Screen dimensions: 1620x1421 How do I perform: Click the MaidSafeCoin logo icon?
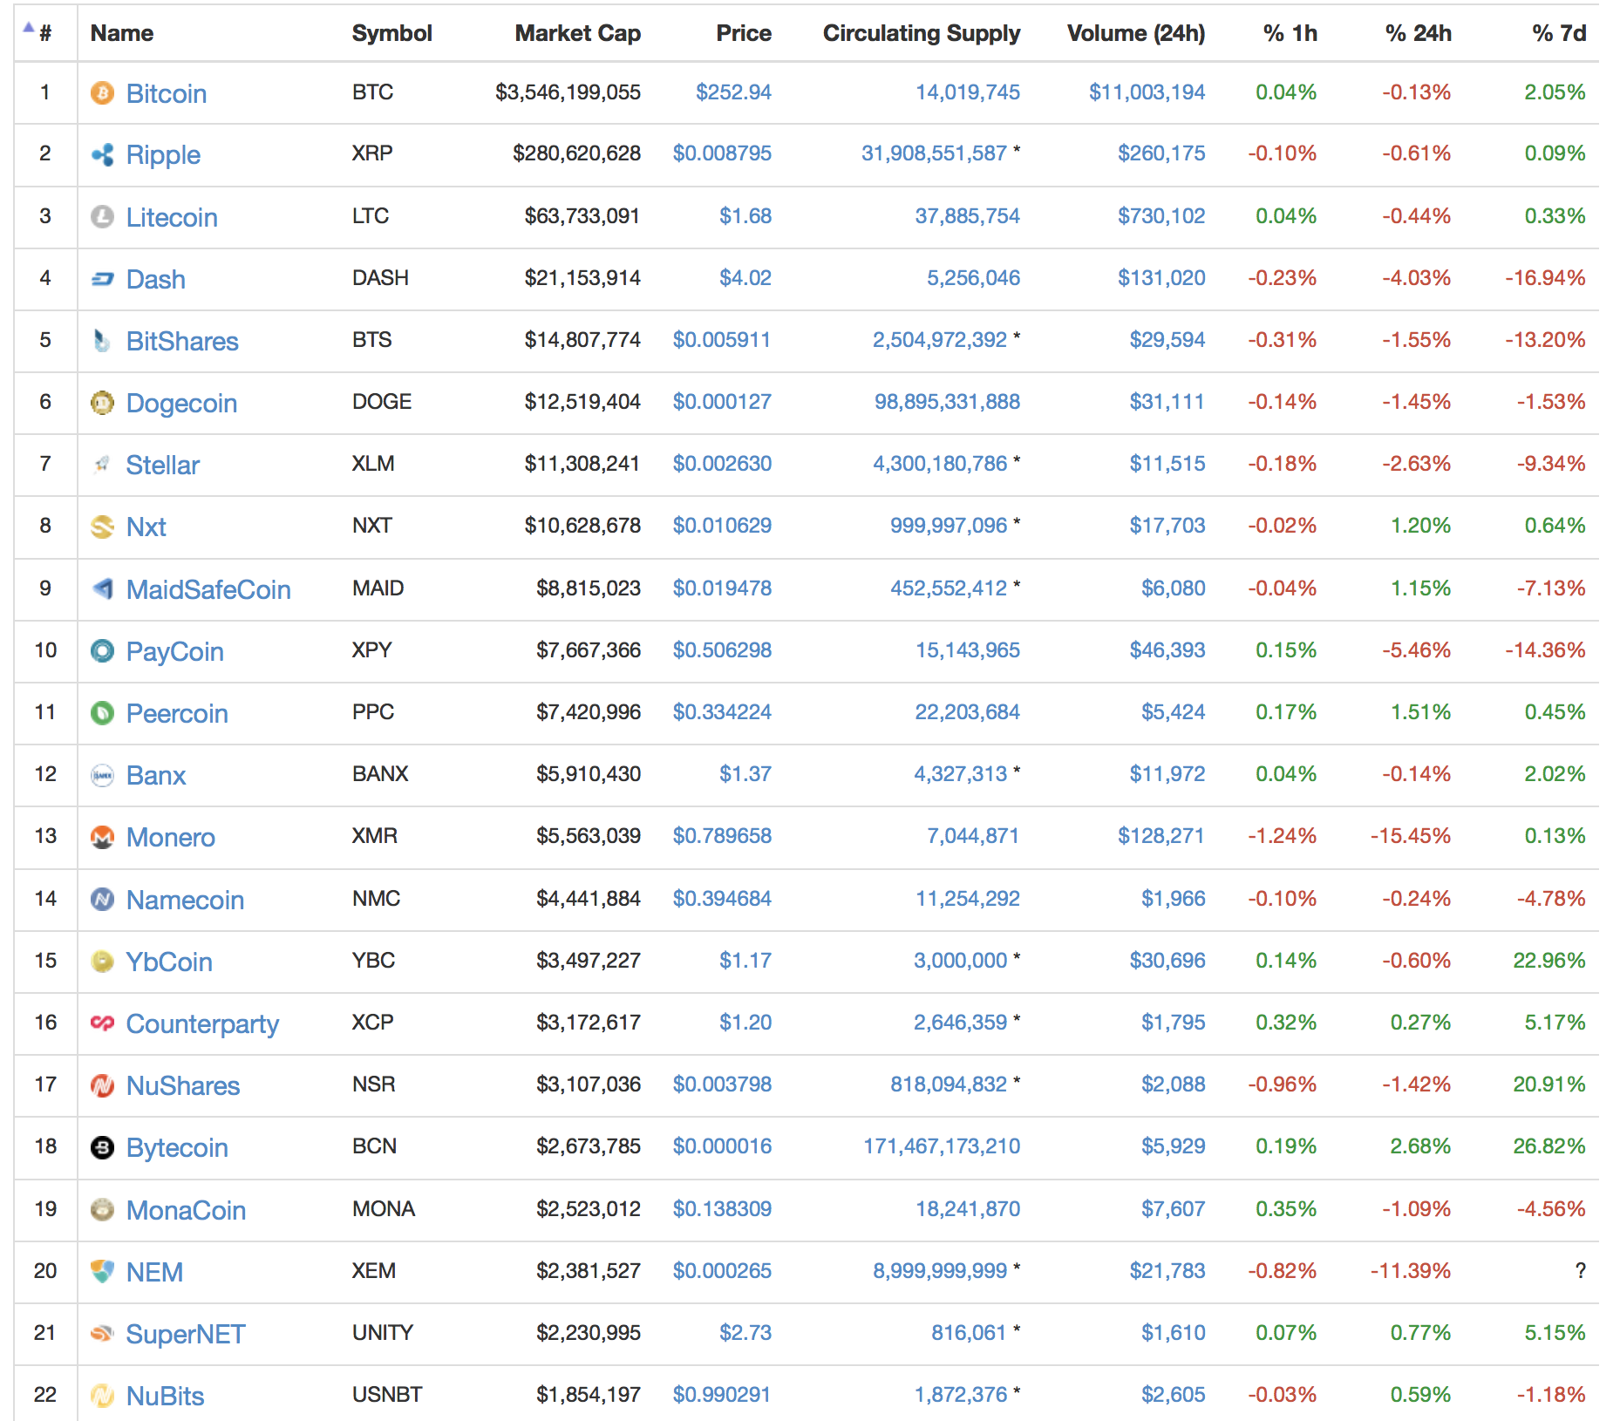pos(102,589)
